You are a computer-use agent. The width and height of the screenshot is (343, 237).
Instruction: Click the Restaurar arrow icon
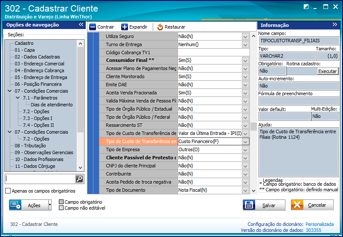point(160,27)
